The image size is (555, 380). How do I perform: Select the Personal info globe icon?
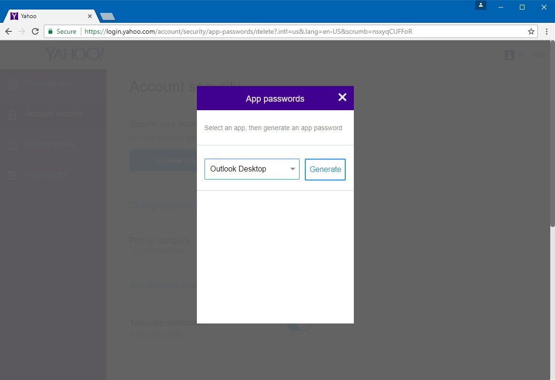[12, 83]
